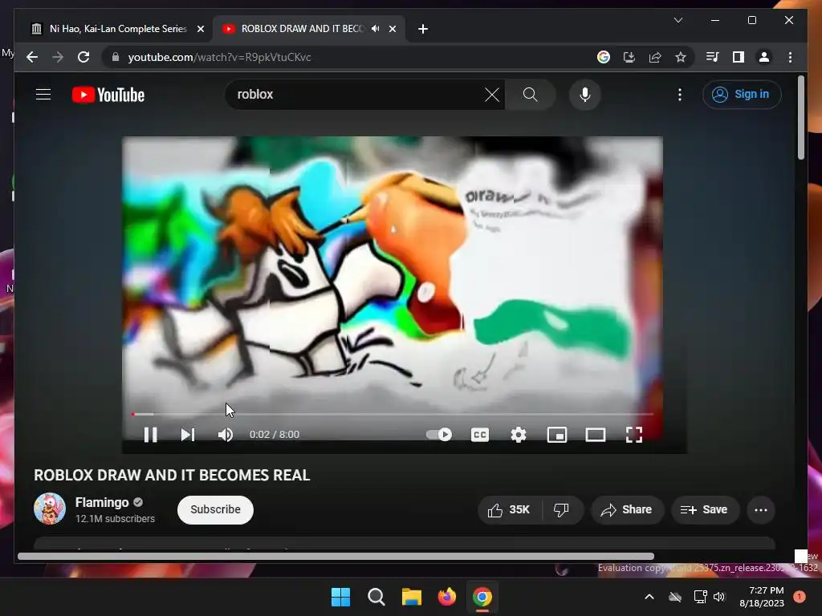Open system volume control in tray

pyautogui.click(x=718, y=597)
